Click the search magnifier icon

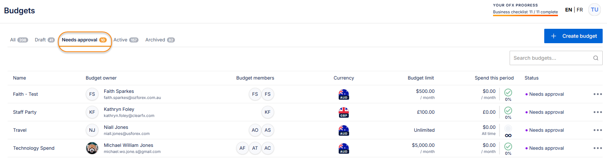pos(596,58)
